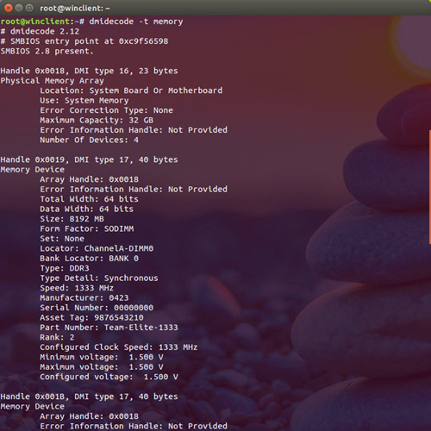Select 'Asset Tag: 9876543210'

(91, 317)
